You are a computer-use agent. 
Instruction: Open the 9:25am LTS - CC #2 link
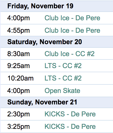63,66
